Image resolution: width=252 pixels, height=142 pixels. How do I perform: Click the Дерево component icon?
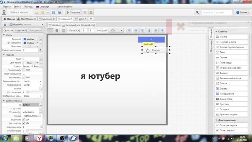click(x=217, y=88)
